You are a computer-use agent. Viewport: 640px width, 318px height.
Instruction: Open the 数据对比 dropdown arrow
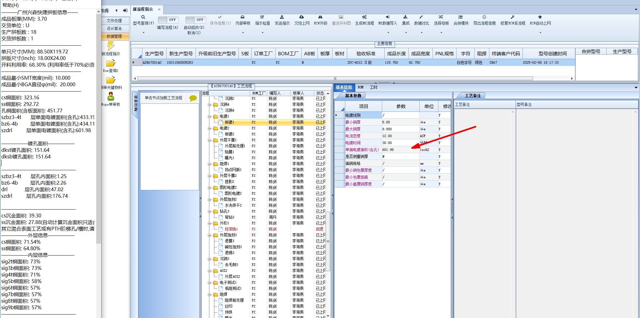click(x=422, y=32)
